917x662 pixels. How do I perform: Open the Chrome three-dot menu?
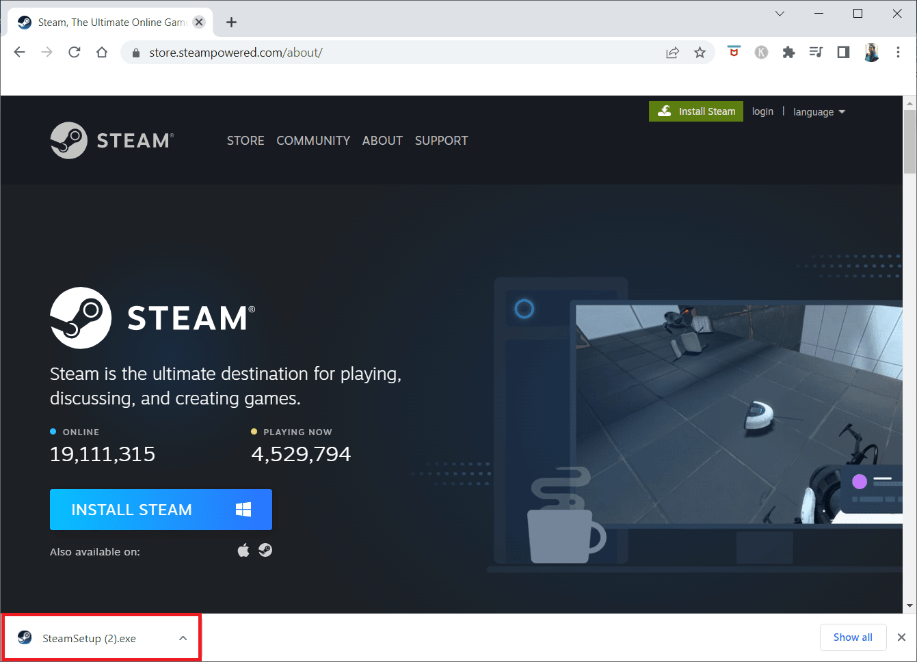click(x=898, y=52)
